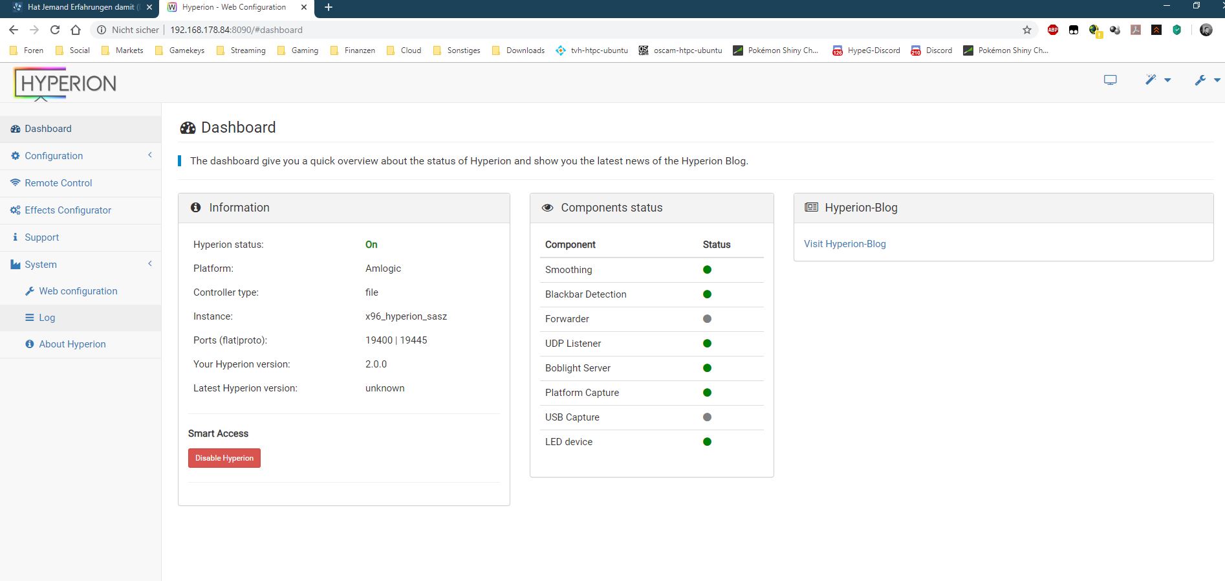Click the address bar URL

pos(237,30)
